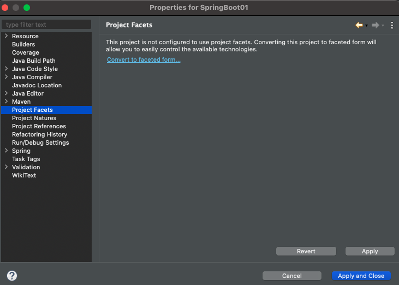
Task: Click 'Convert to faceted form...' link
Action: 144,60
